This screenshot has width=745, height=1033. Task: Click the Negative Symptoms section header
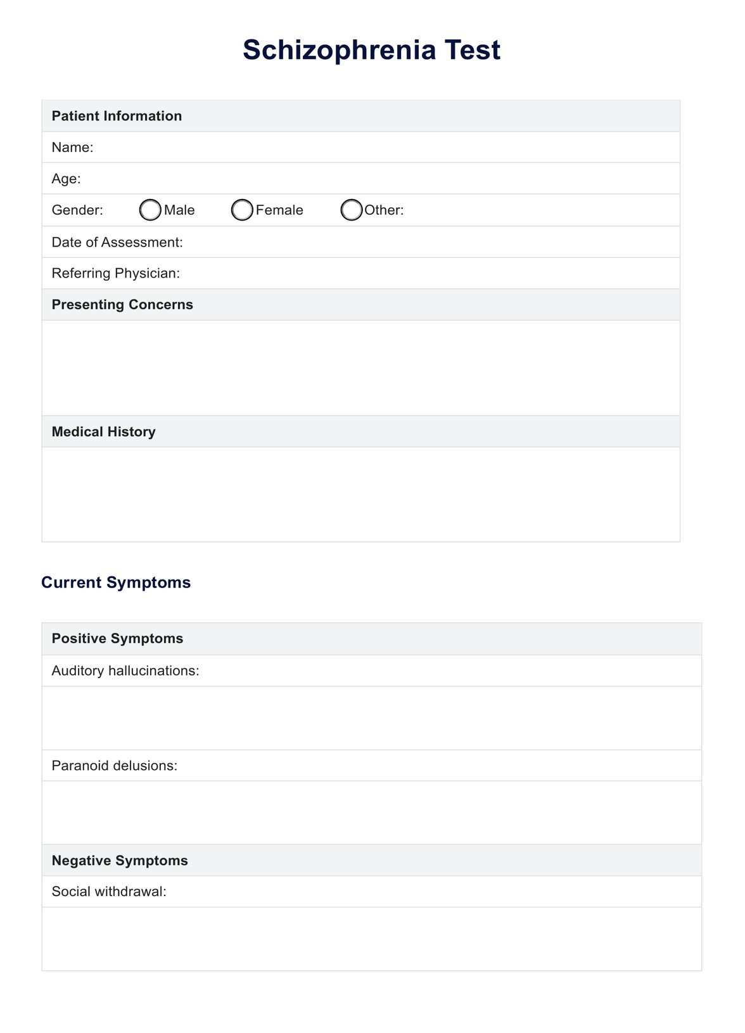(x=120, y=861)
